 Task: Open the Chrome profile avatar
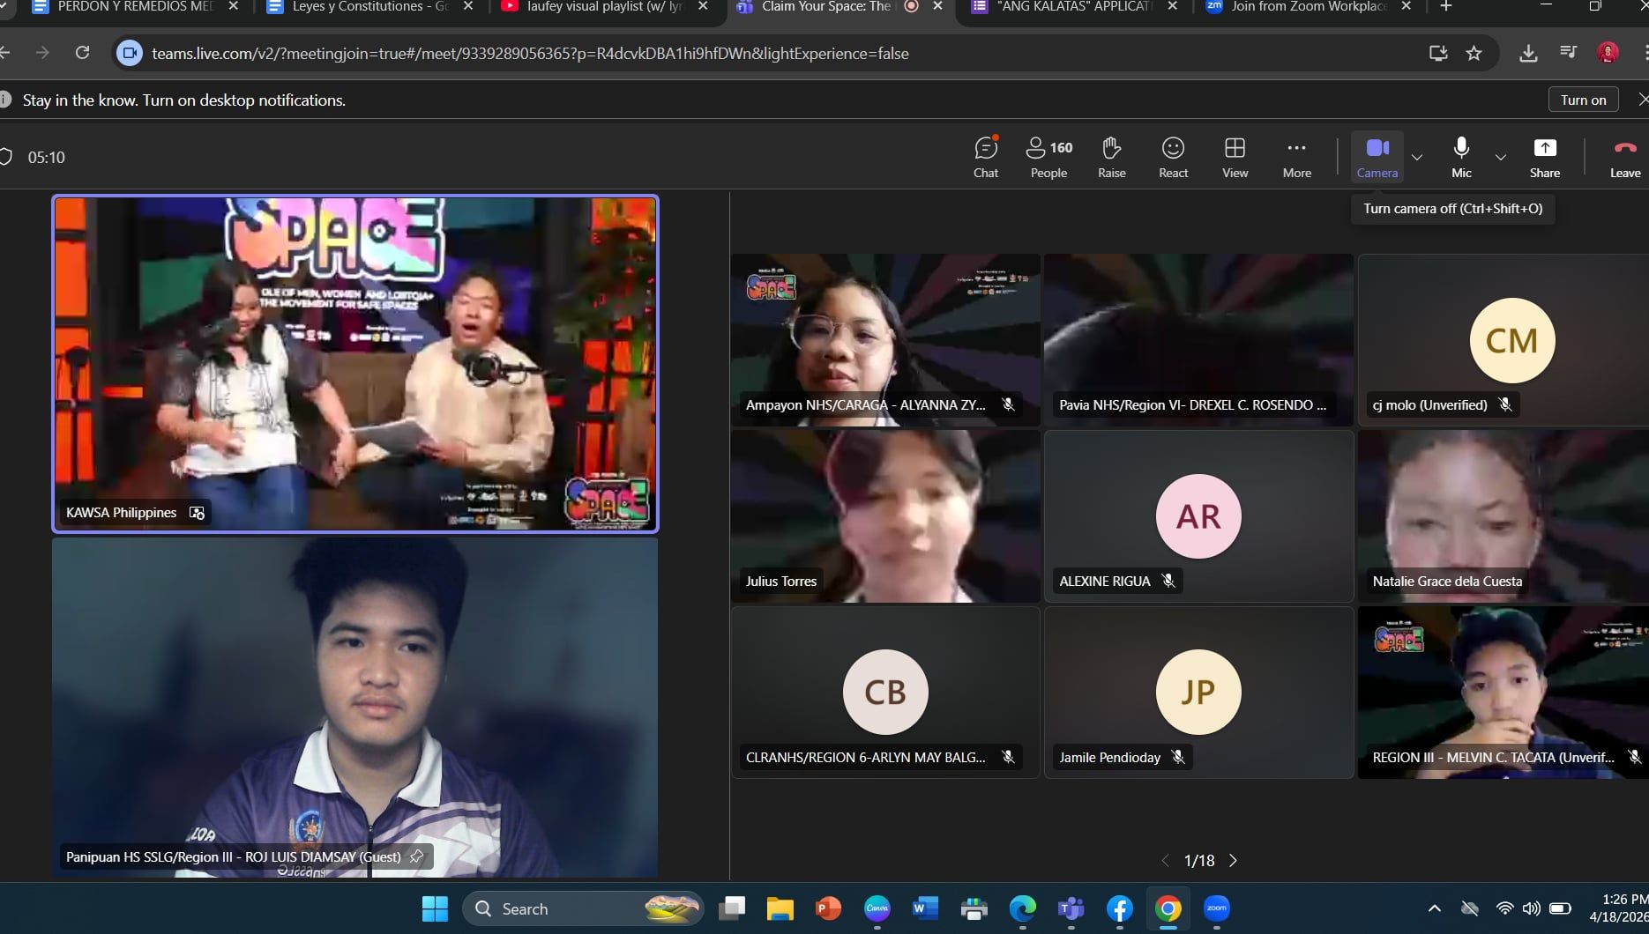(x=1608, y=53)
